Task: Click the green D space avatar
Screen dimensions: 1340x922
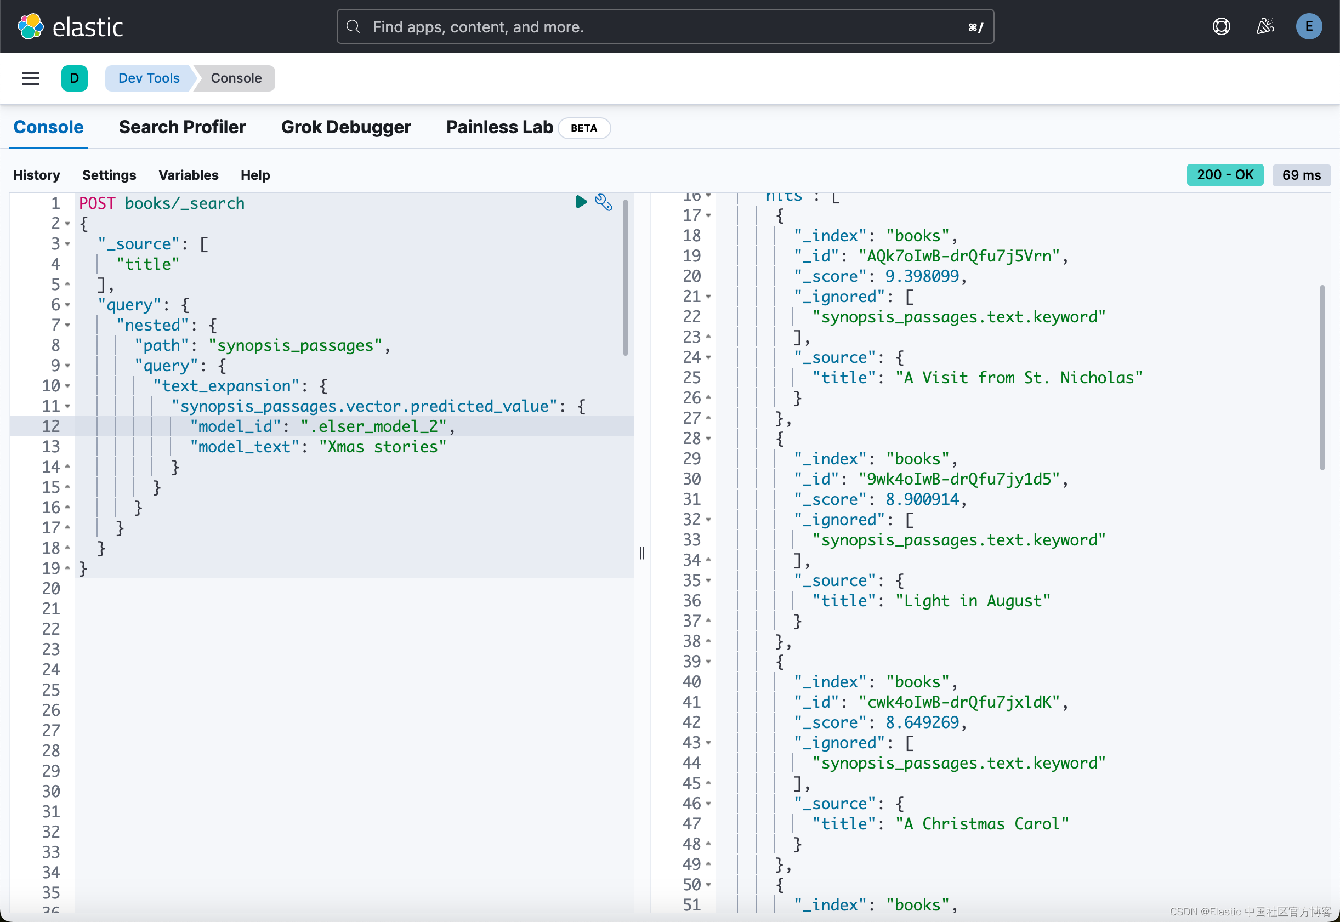Action: coord(74,78)
